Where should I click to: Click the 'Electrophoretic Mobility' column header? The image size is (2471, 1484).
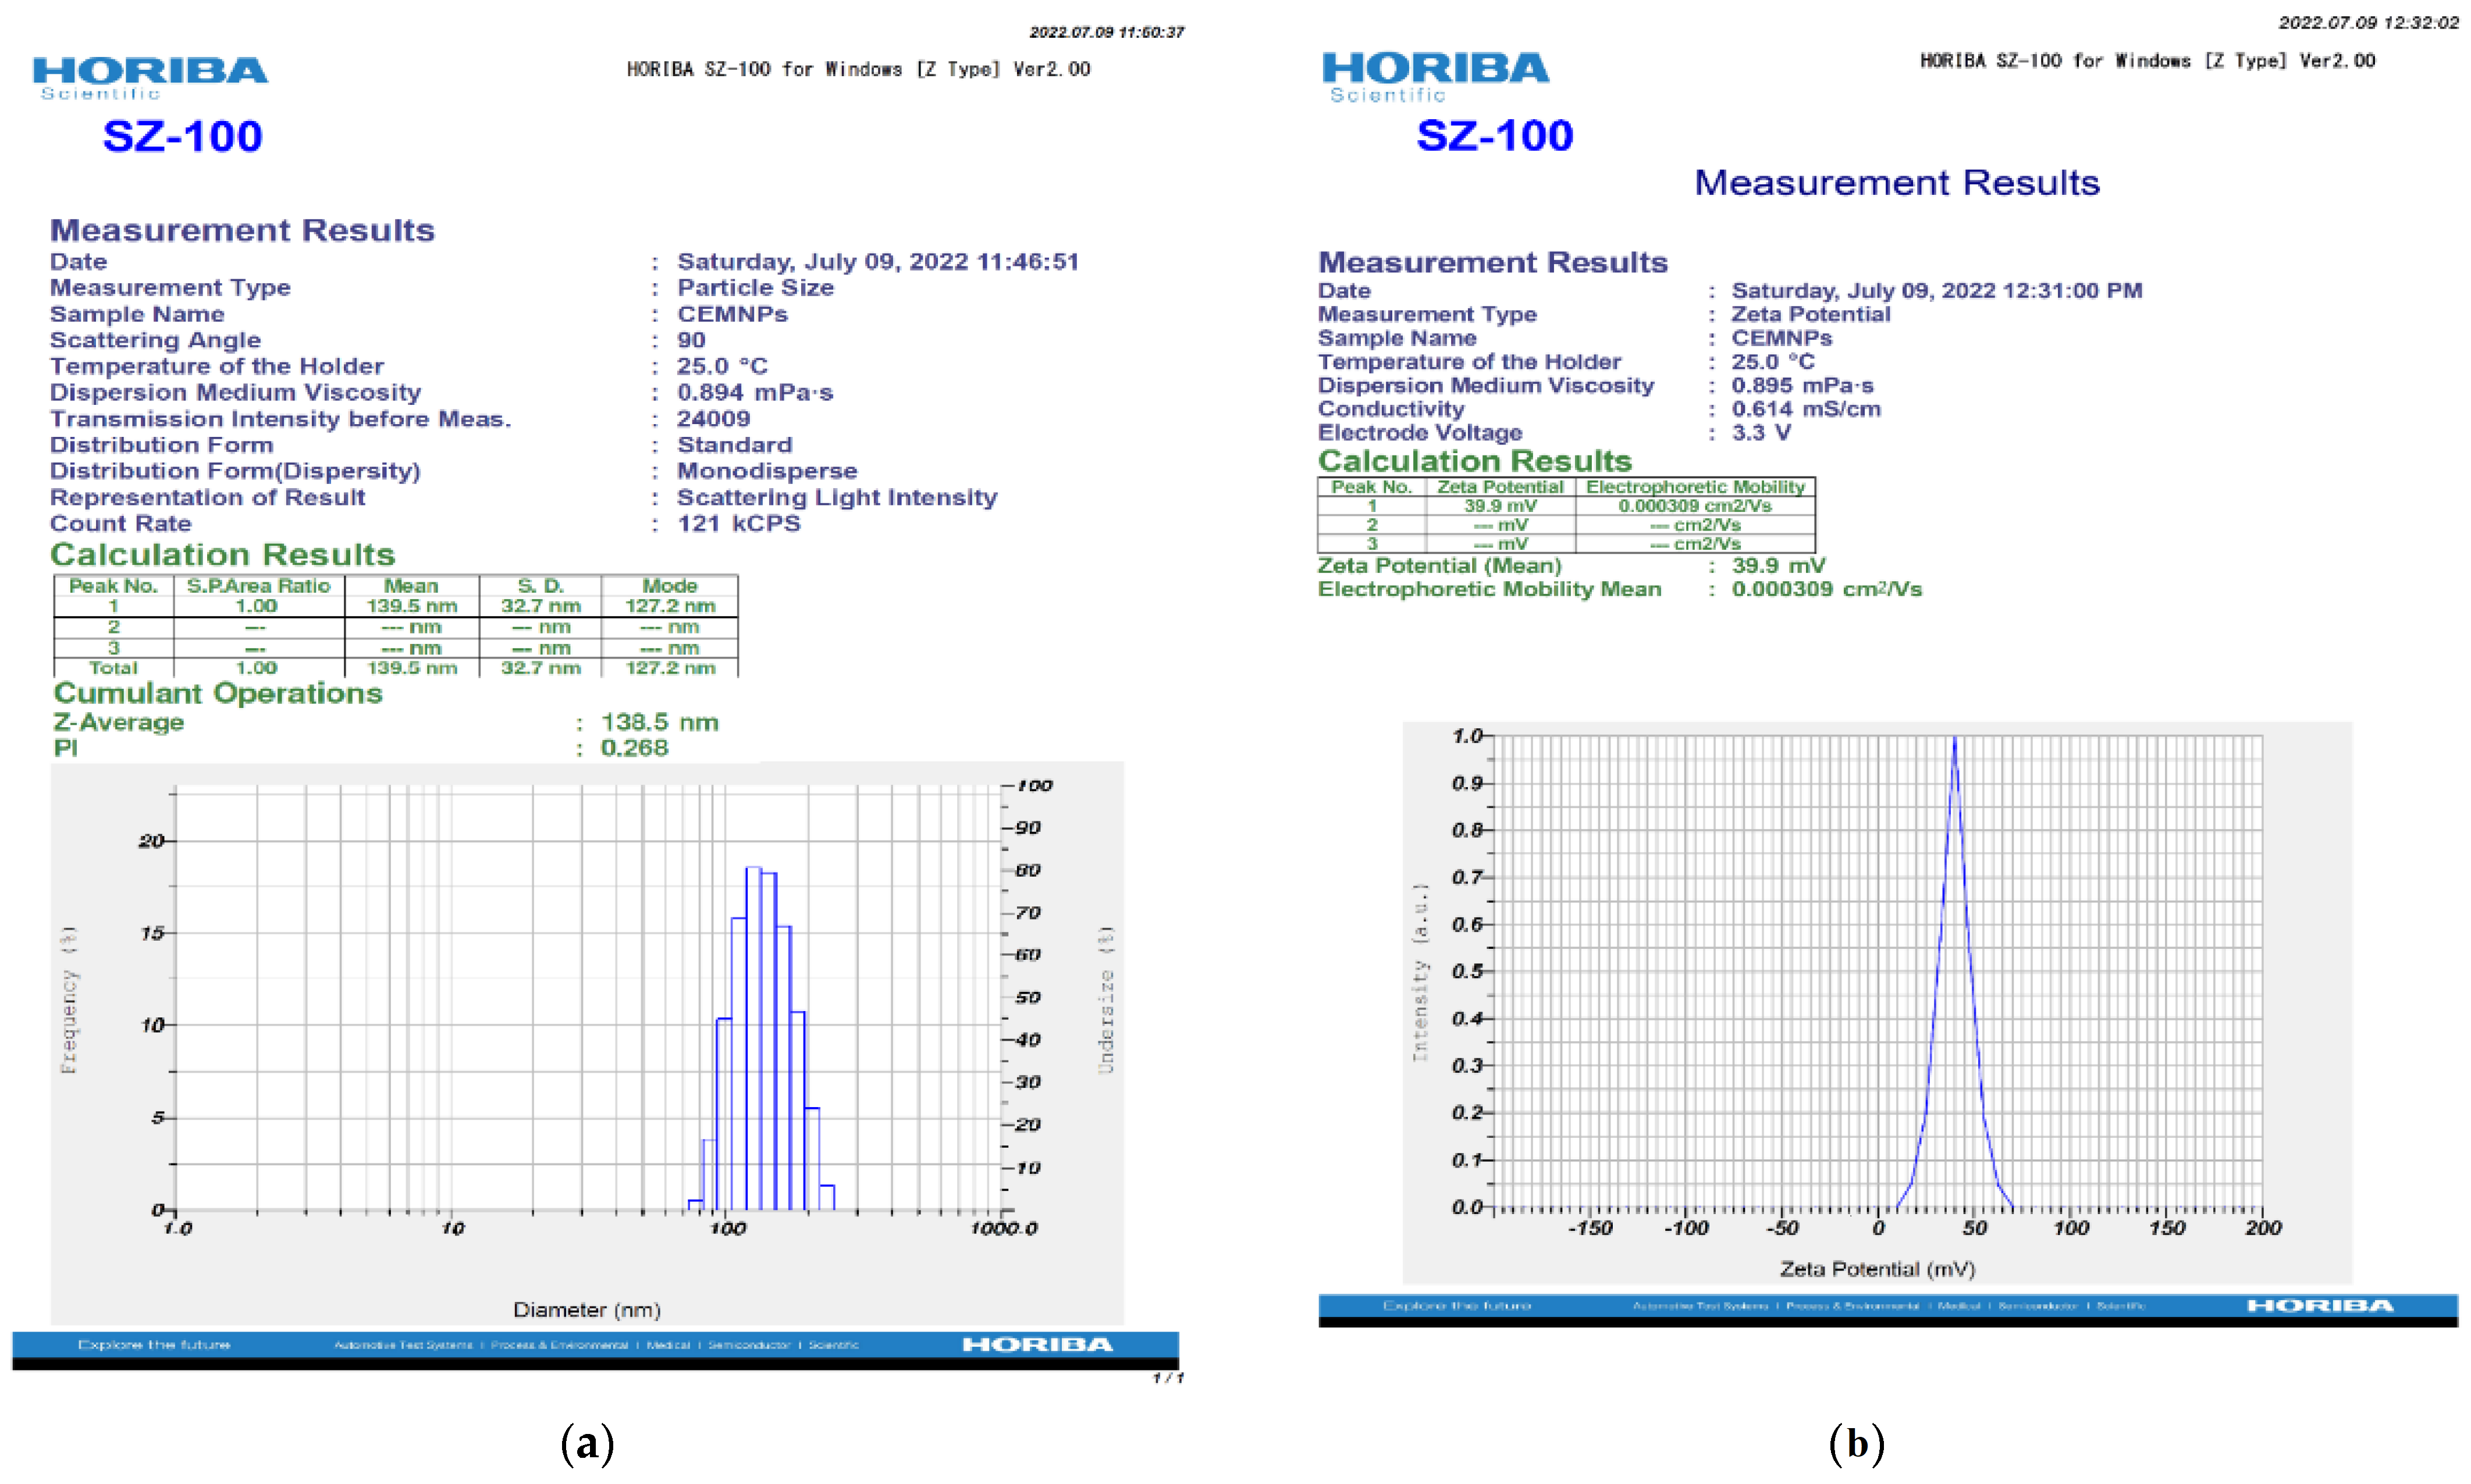pyautogui.click(x=1695, y=487)
